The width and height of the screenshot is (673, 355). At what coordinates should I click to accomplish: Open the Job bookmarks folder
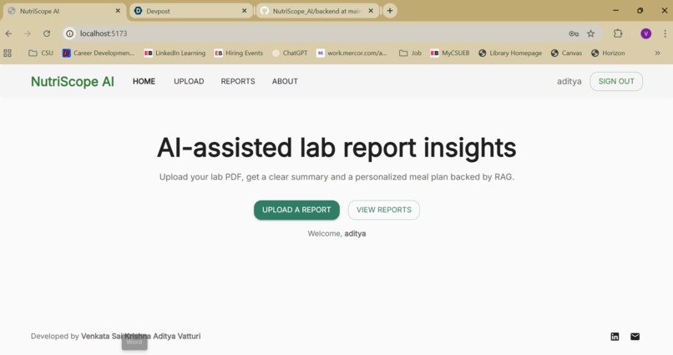(410, 53)
